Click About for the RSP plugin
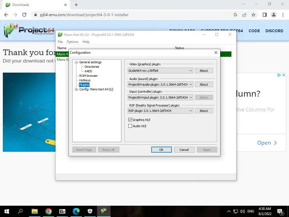 204,111
